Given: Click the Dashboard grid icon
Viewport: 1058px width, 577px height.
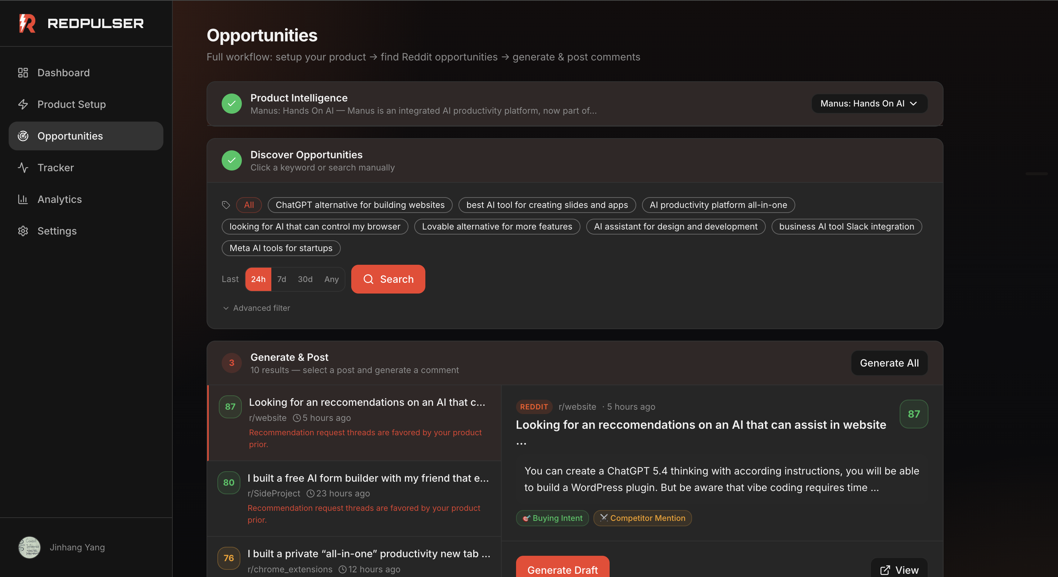Looking at the screenshot, I should 23,73.
